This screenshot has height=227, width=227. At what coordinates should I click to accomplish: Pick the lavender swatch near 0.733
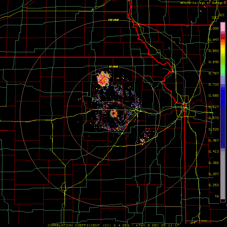coord(223,80)
